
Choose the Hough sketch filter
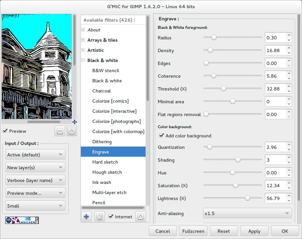coord(107,172)
